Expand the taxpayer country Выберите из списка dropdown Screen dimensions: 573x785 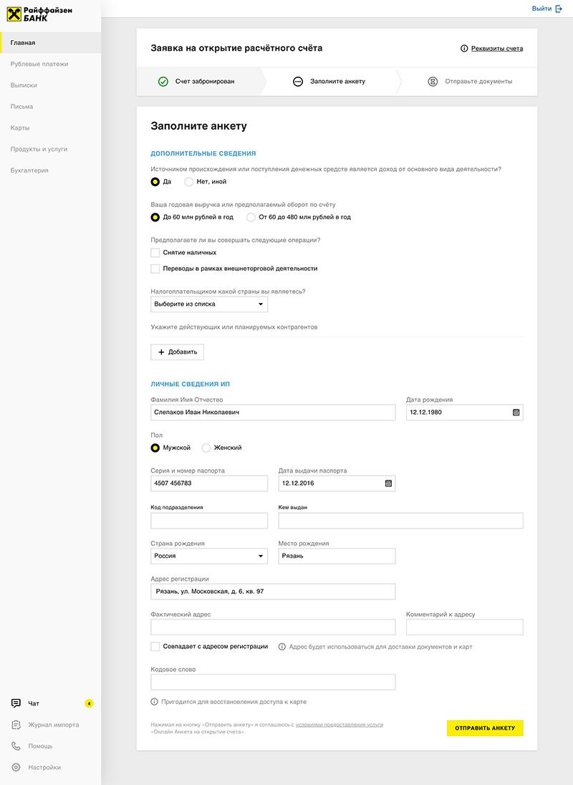pyautogui.click(x=209, y=304)
